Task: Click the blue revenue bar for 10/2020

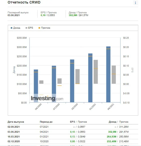Action: [72, 81]
